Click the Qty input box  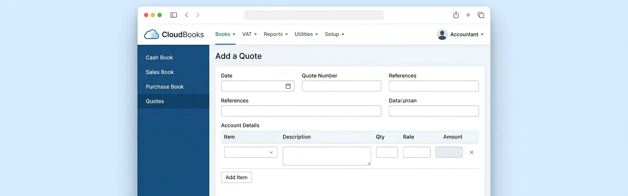387,152
